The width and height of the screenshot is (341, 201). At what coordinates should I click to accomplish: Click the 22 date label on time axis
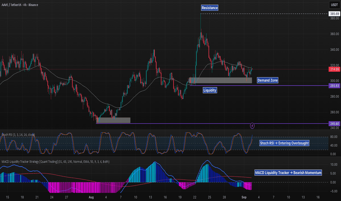tap(195, 197)
